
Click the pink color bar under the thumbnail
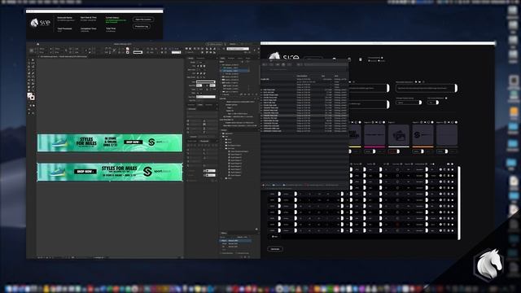pos(374,146)
